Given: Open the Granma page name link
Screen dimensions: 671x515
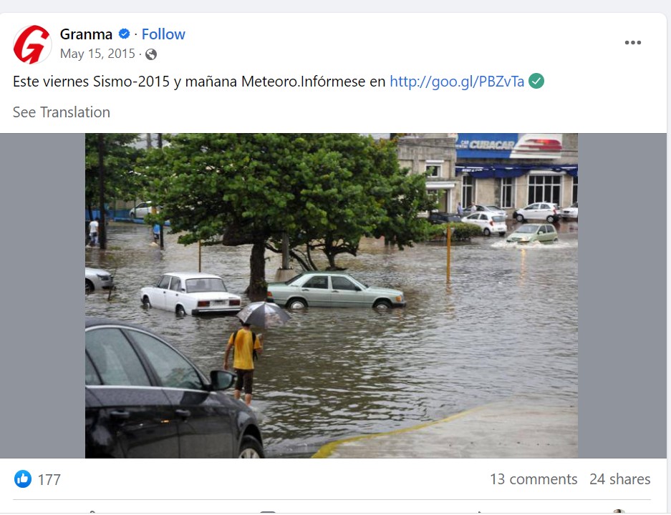Looking at the screenshot, I should [x=86, y=34].
